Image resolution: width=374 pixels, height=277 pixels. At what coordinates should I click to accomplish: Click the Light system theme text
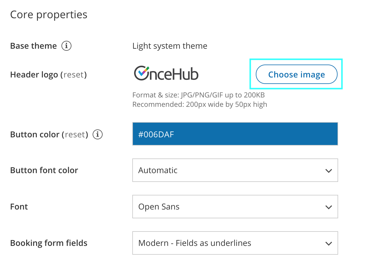tap(170, 46)
